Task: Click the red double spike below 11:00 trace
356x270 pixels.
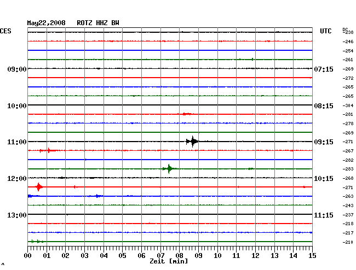Action: pyautogui.click(x=48, y=150)
